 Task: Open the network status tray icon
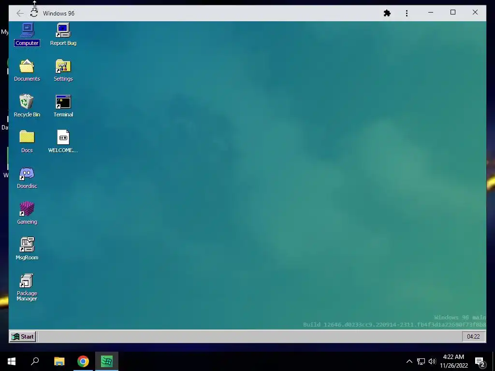(x=421, y=361)
